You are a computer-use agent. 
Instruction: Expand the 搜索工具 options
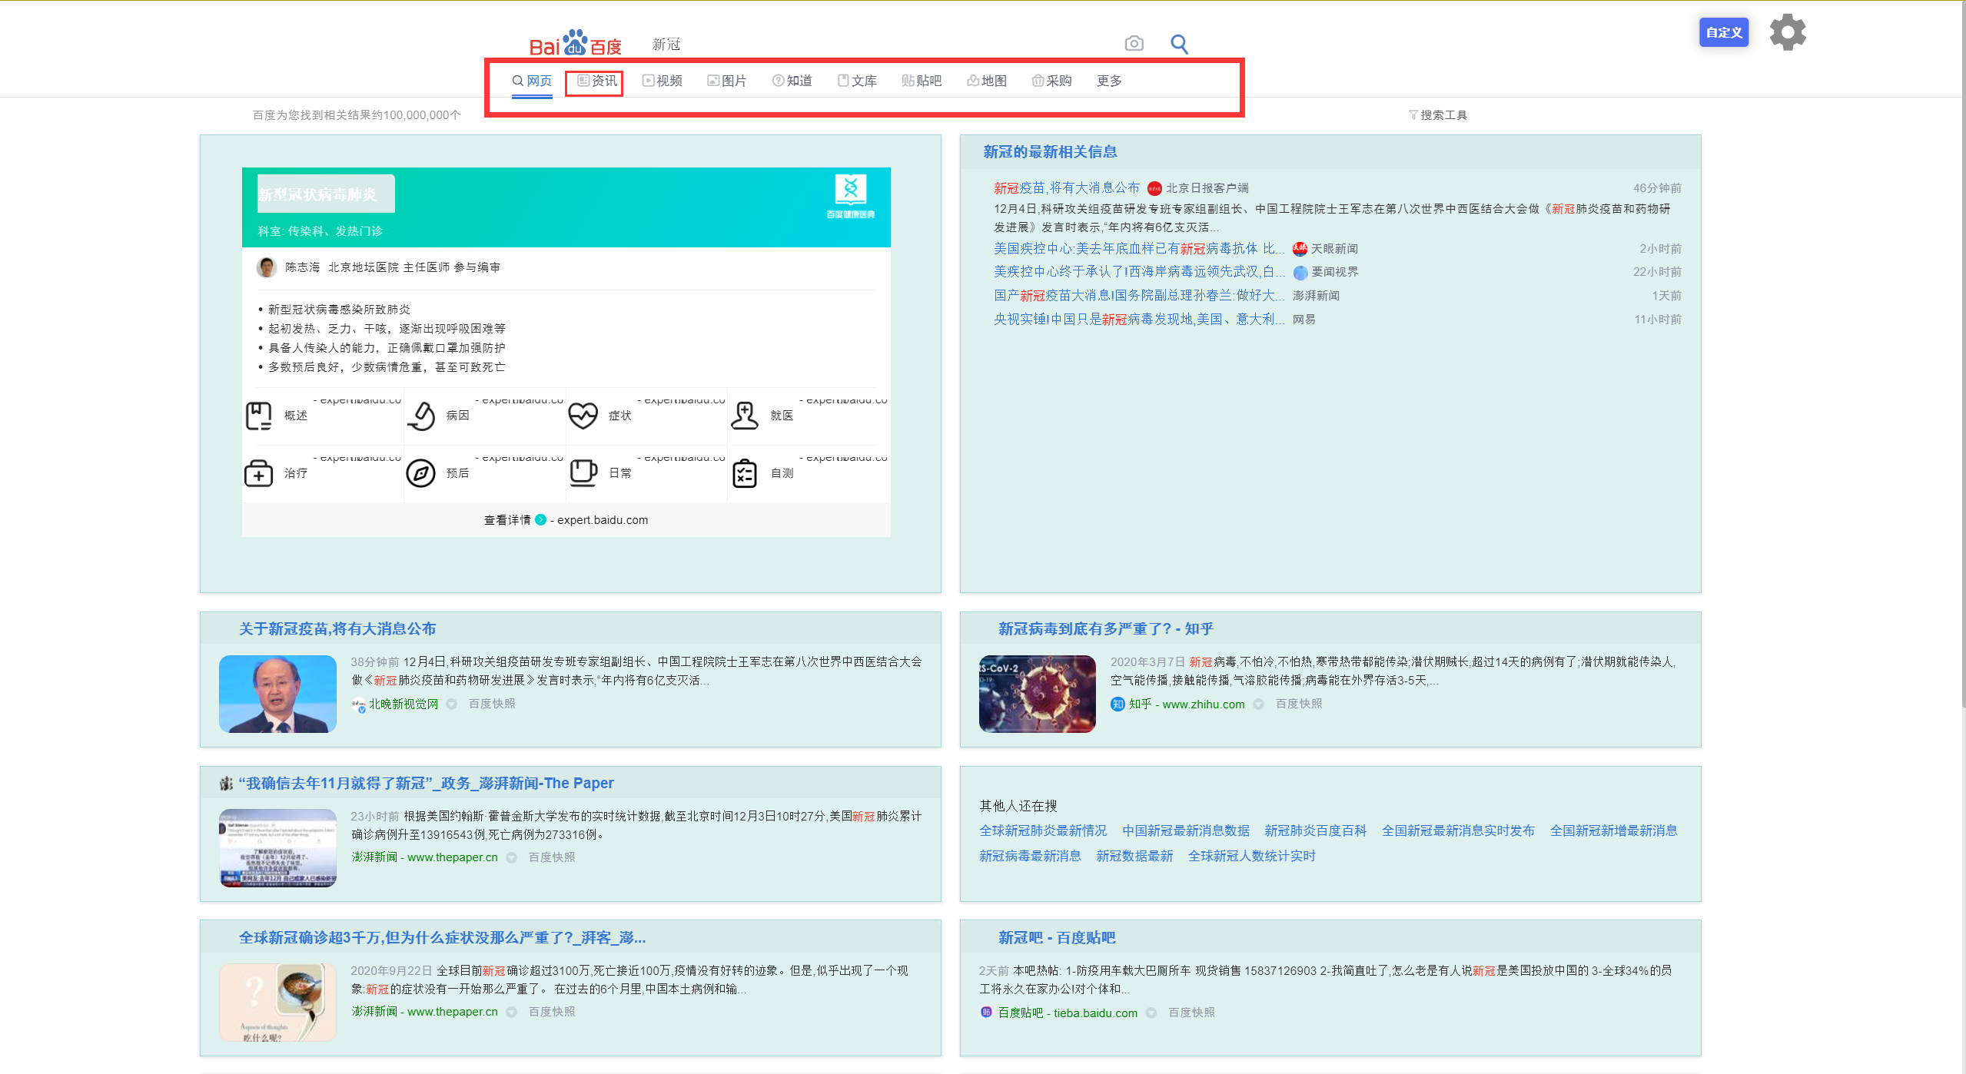(x=1438, y=114)
